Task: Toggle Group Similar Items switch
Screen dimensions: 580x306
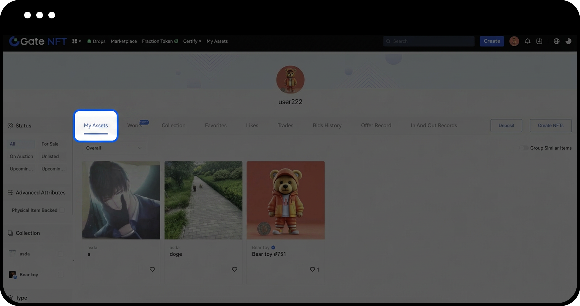Action: click(524, 148)
